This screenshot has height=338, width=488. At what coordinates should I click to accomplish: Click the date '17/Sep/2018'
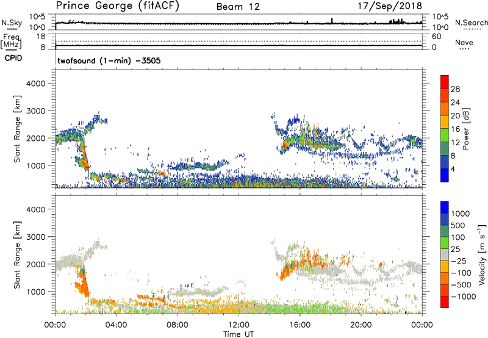(x=390, y=6)
